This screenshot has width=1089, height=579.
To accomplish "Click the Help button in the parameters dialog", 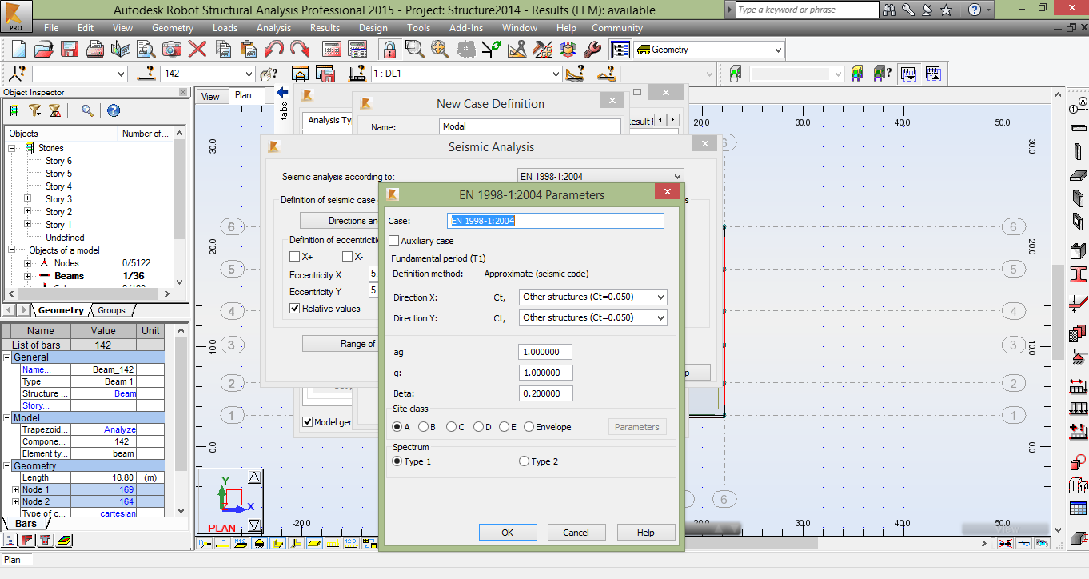I will tap(645, 532).
